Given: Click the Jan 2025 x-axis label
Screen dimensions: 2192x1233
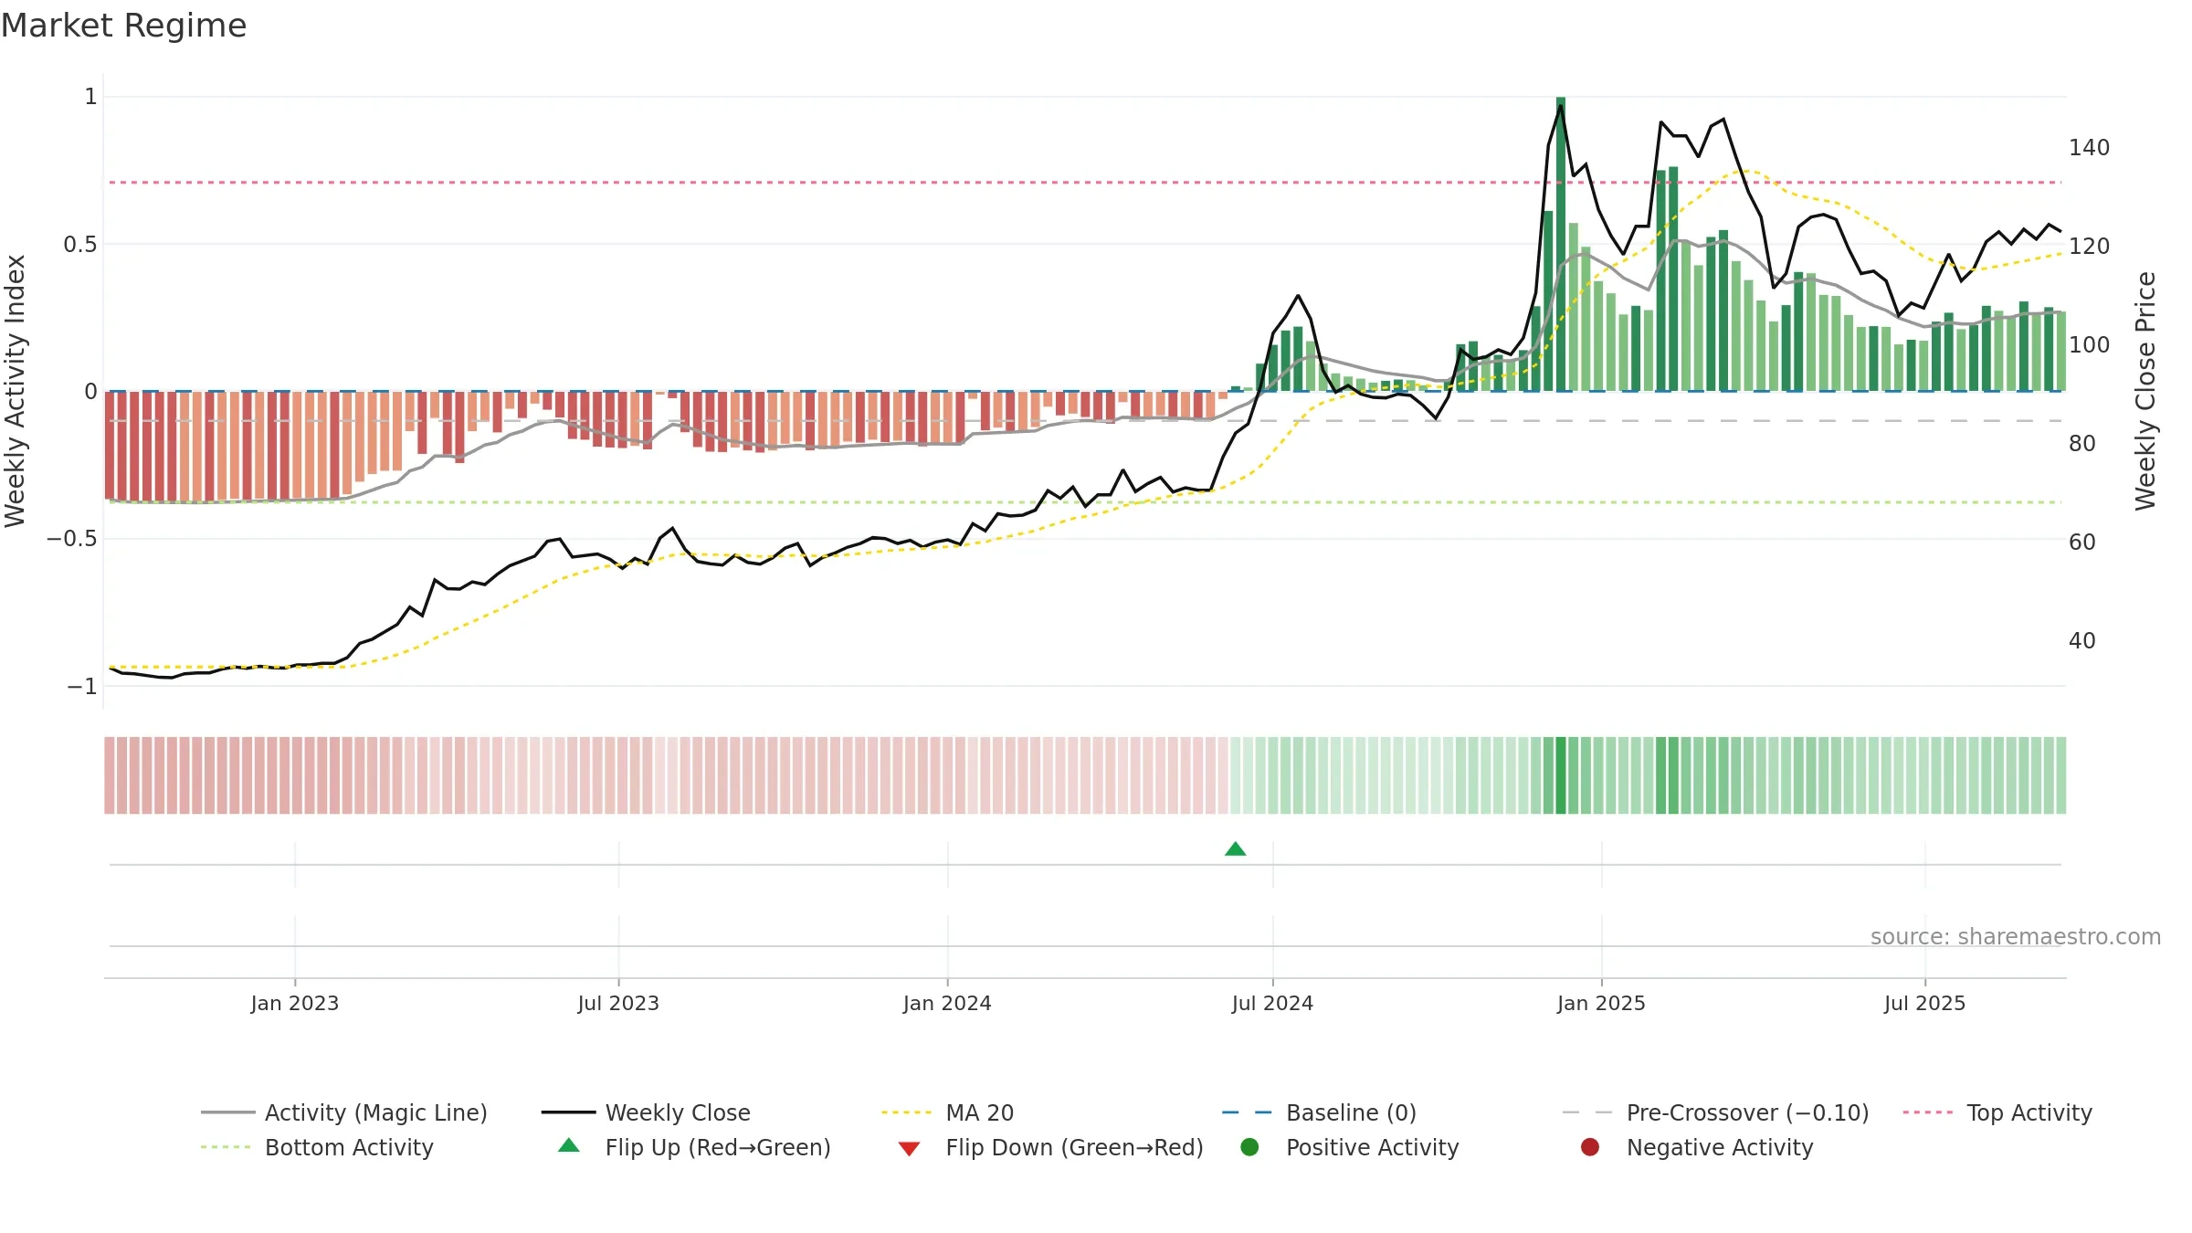Looking at the screenshot, I should [1601, 1004].
